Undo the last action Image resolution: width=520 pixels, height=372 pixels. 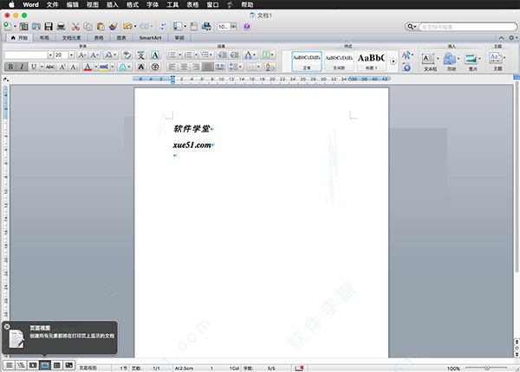pyautogui.click(x=127, y=27)
